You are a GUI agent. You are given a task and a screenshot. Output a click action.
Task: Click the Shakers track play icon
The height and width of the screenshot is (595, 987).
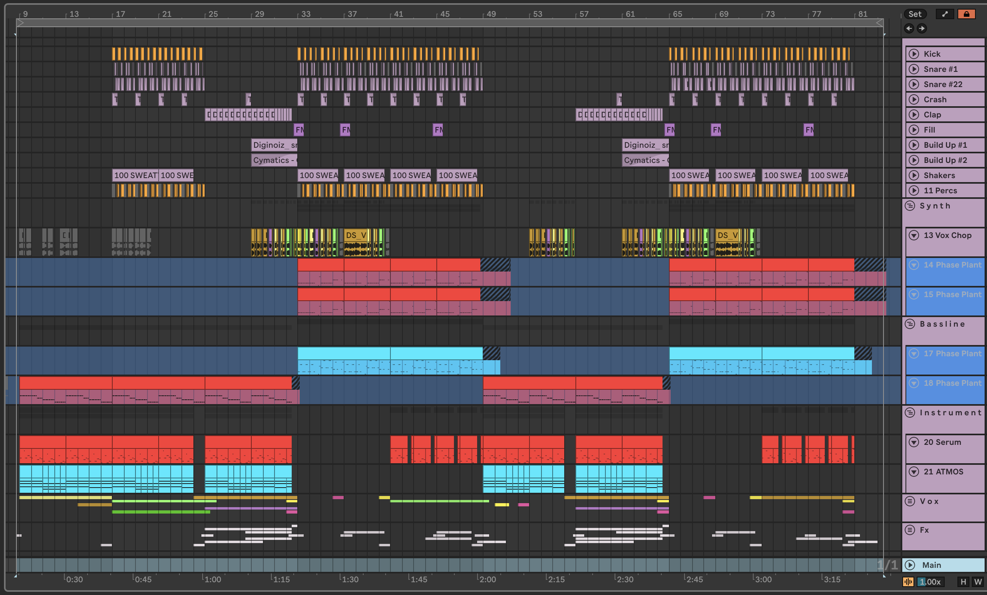coord(914,175)
